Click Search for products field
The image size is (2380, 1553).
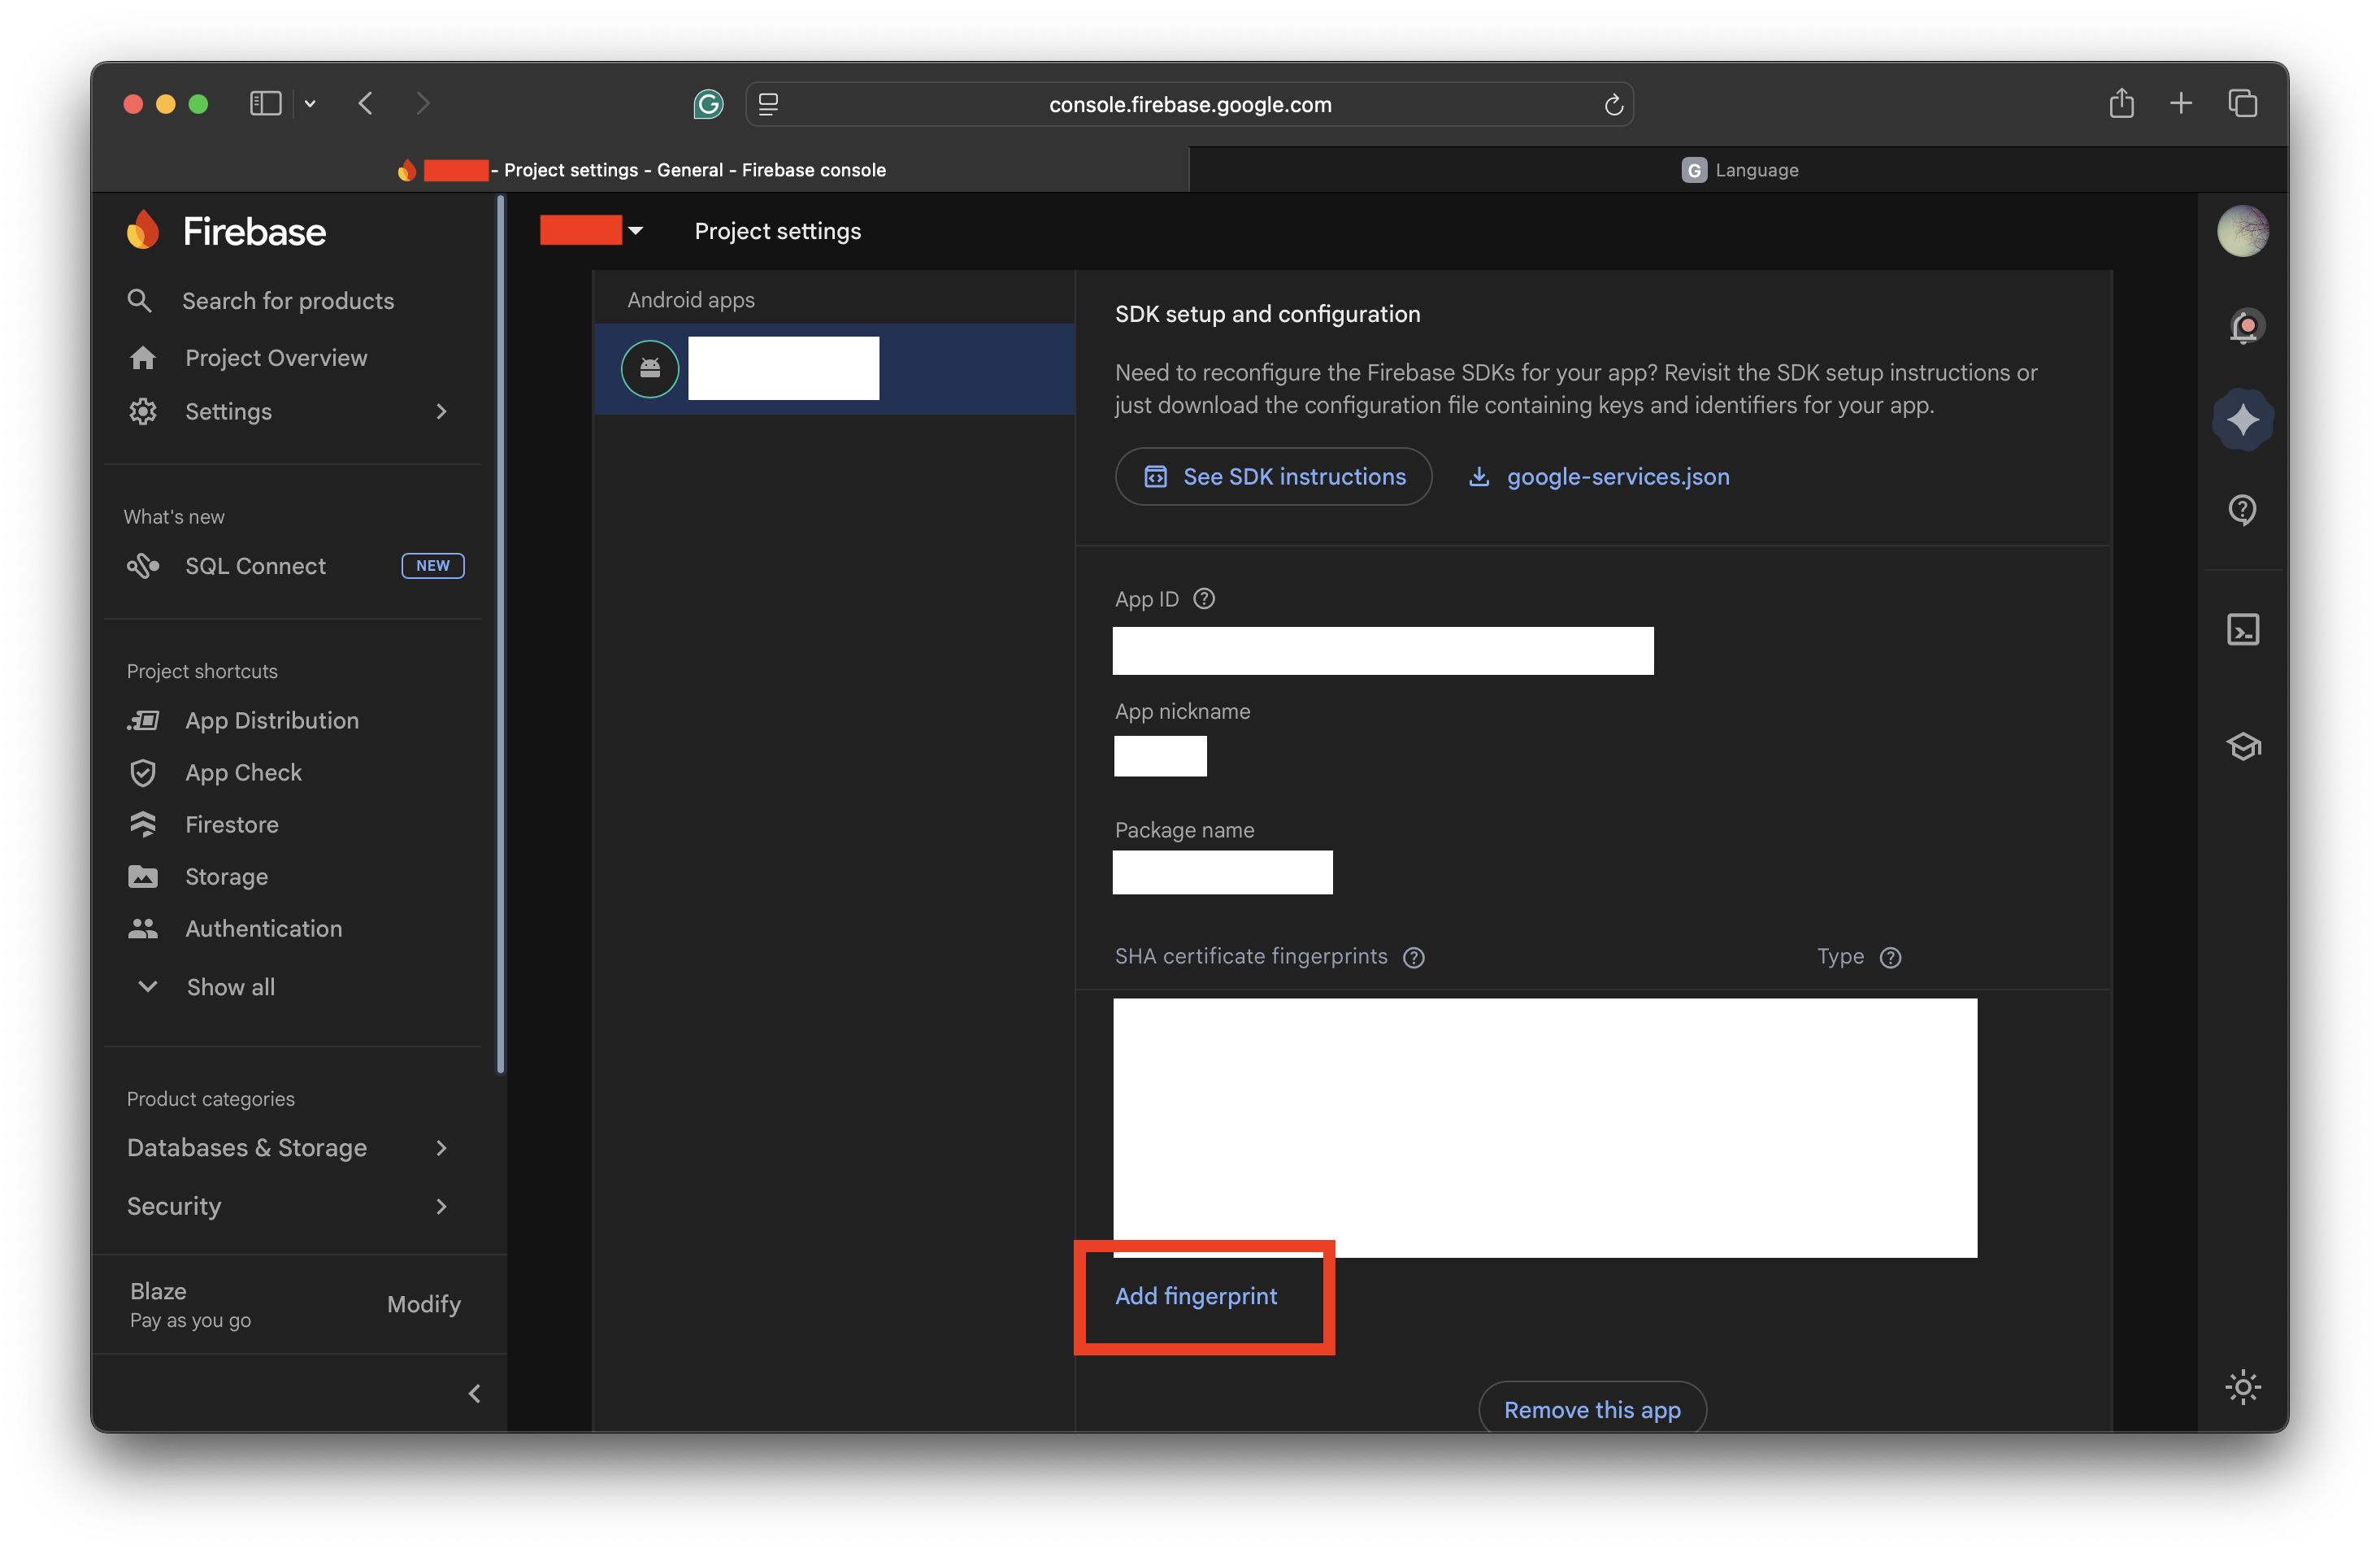pos(288,301)
